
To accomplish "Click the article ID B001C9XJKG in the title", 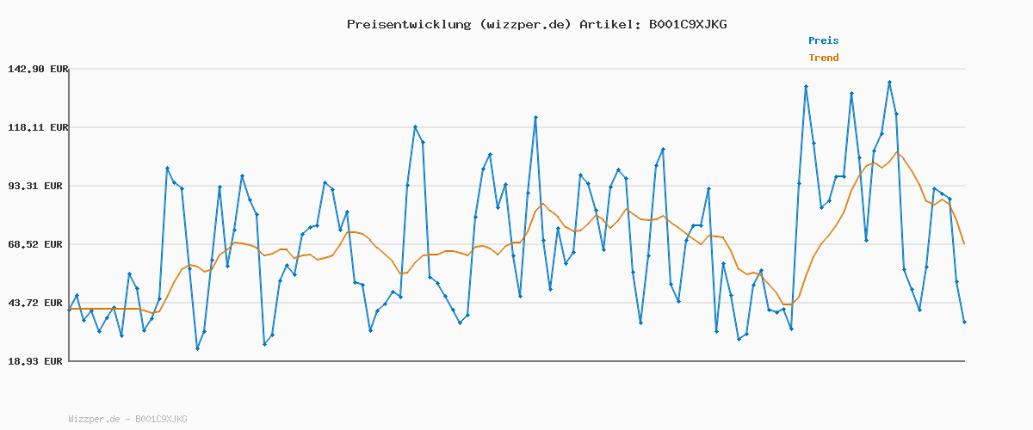I will pos(688,24).
